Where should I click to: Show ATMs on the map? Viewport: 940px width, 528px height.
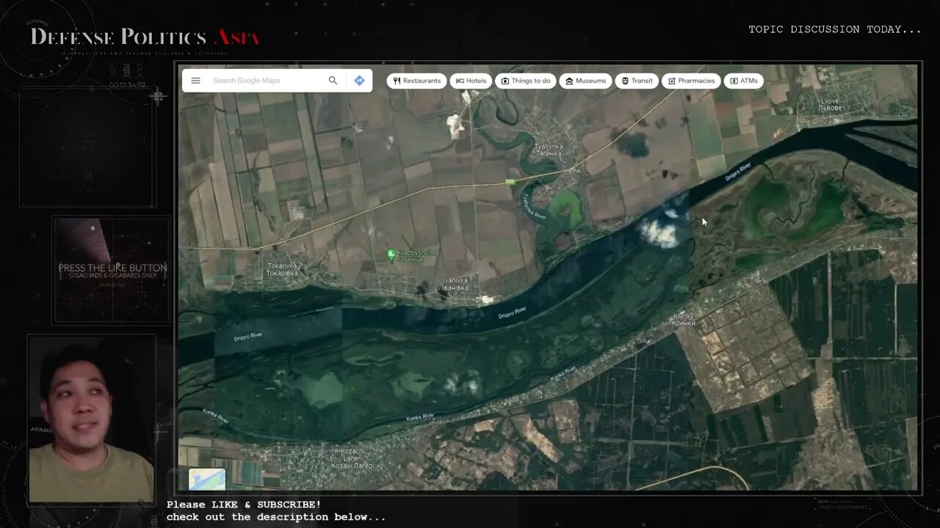coord(744,81)
